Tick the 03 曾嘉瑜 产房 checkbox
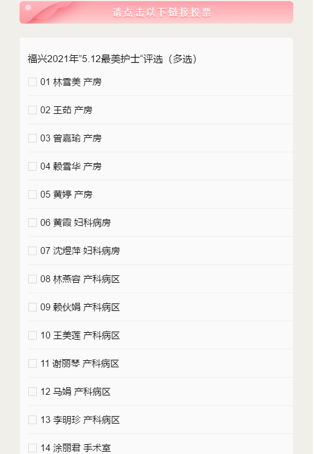This screenshot has width=314, height=454. pyautogui.click(x=32, y=138)
